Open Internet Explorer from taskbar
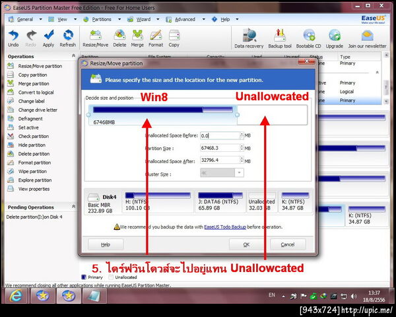 click(x=16, y=295)
